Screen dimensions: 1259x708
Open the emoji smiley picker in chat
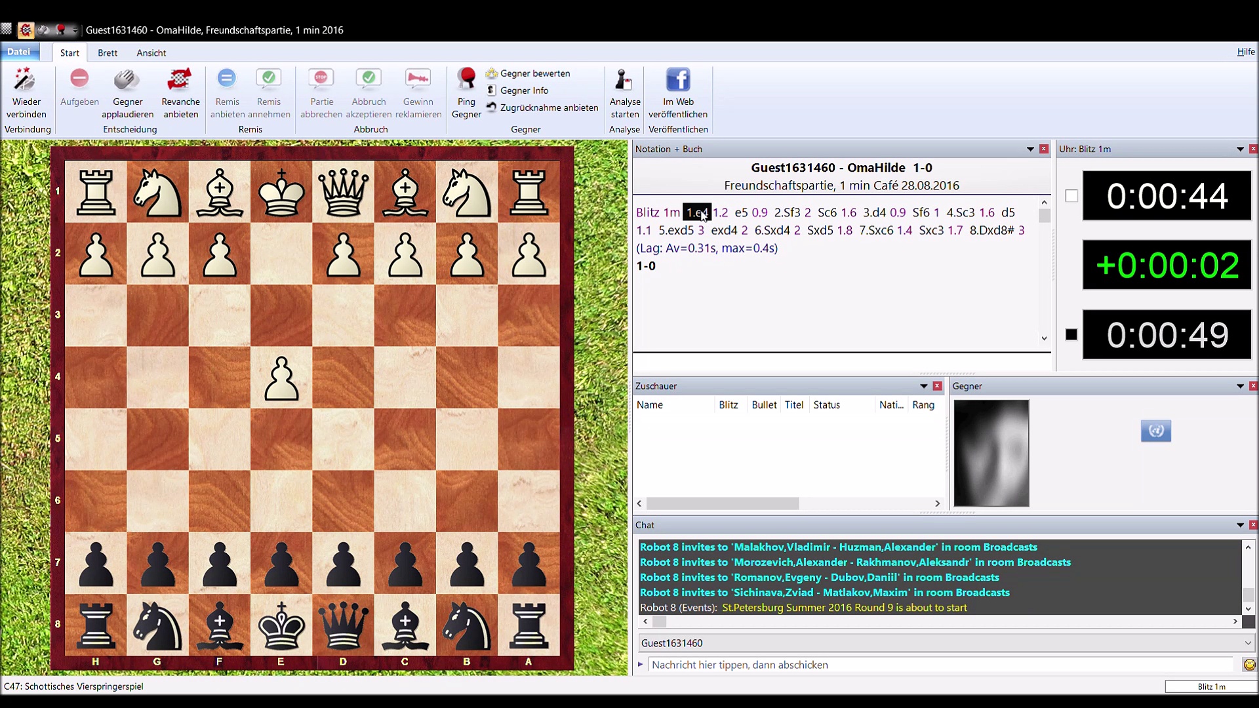pos(1249,665)
